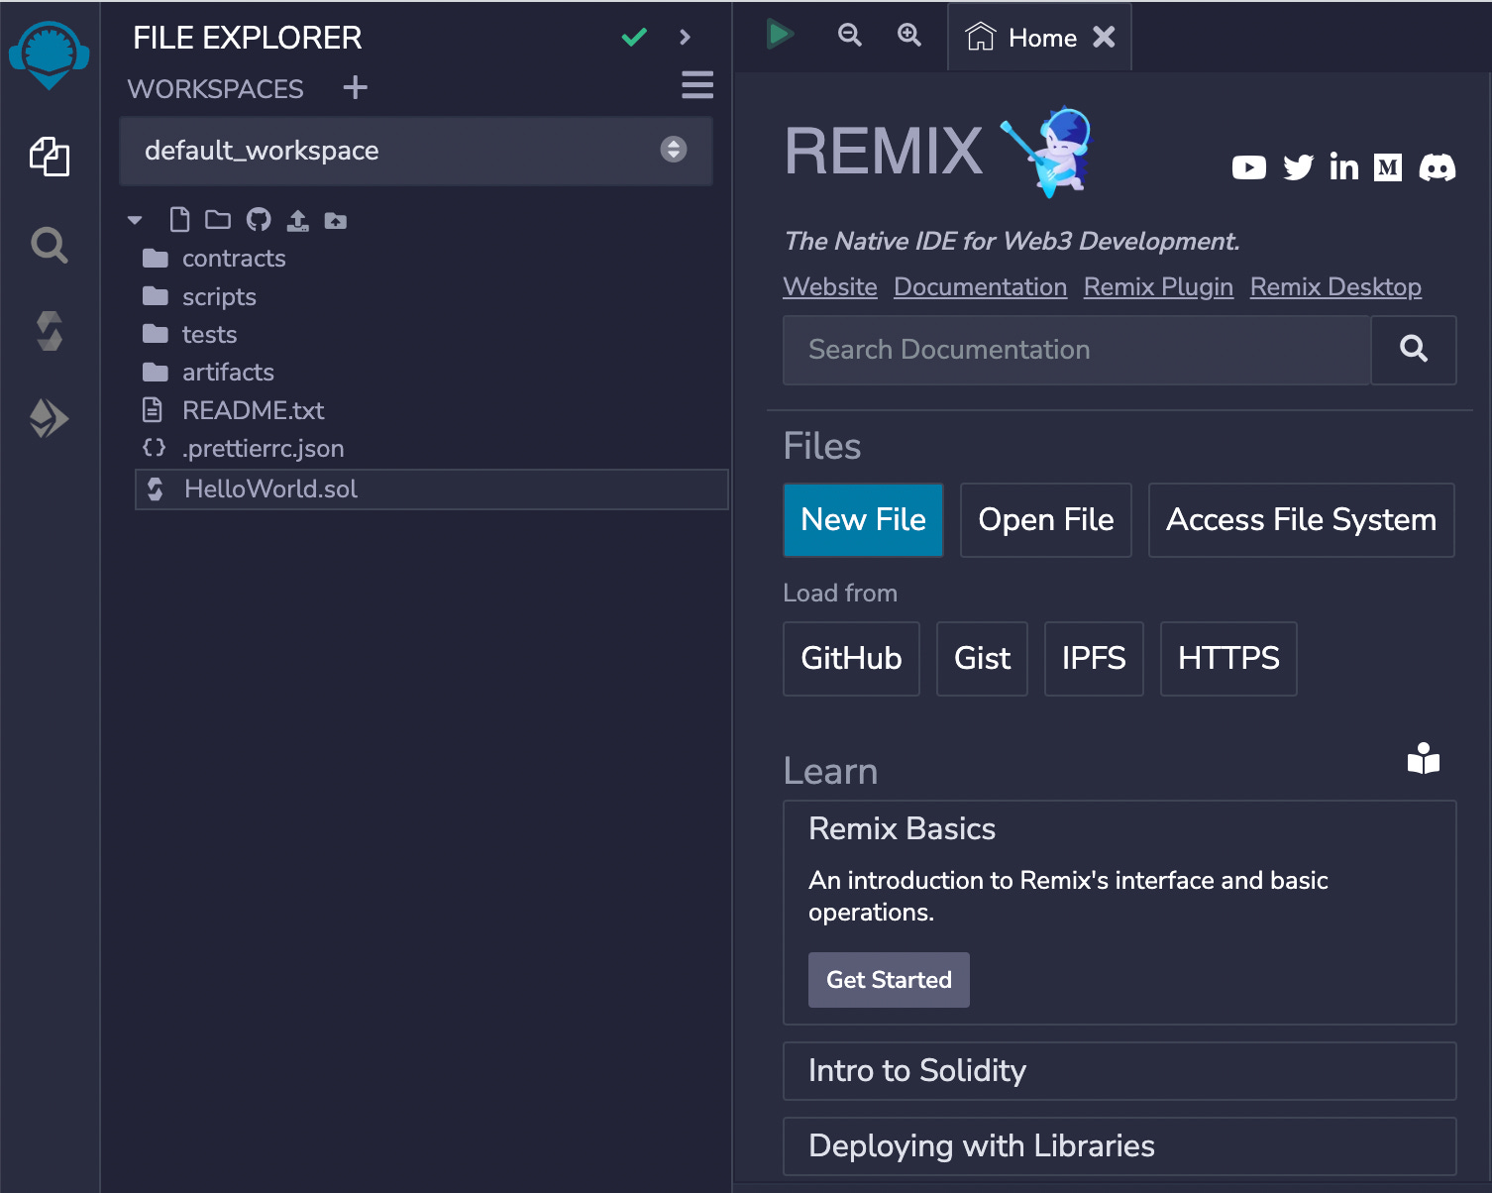Open README.txt file

[234, 410]
